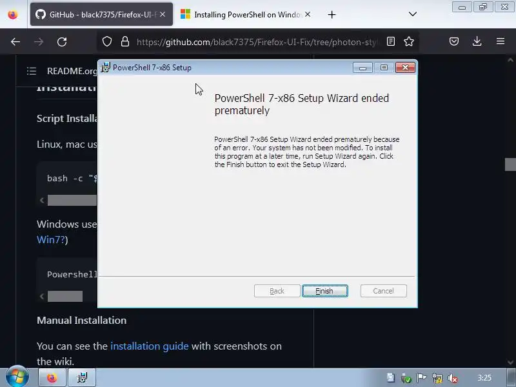This screenshot has height=387, width=516.
Task: Restore down the Firefox browser window
Action: coord(483,7)
